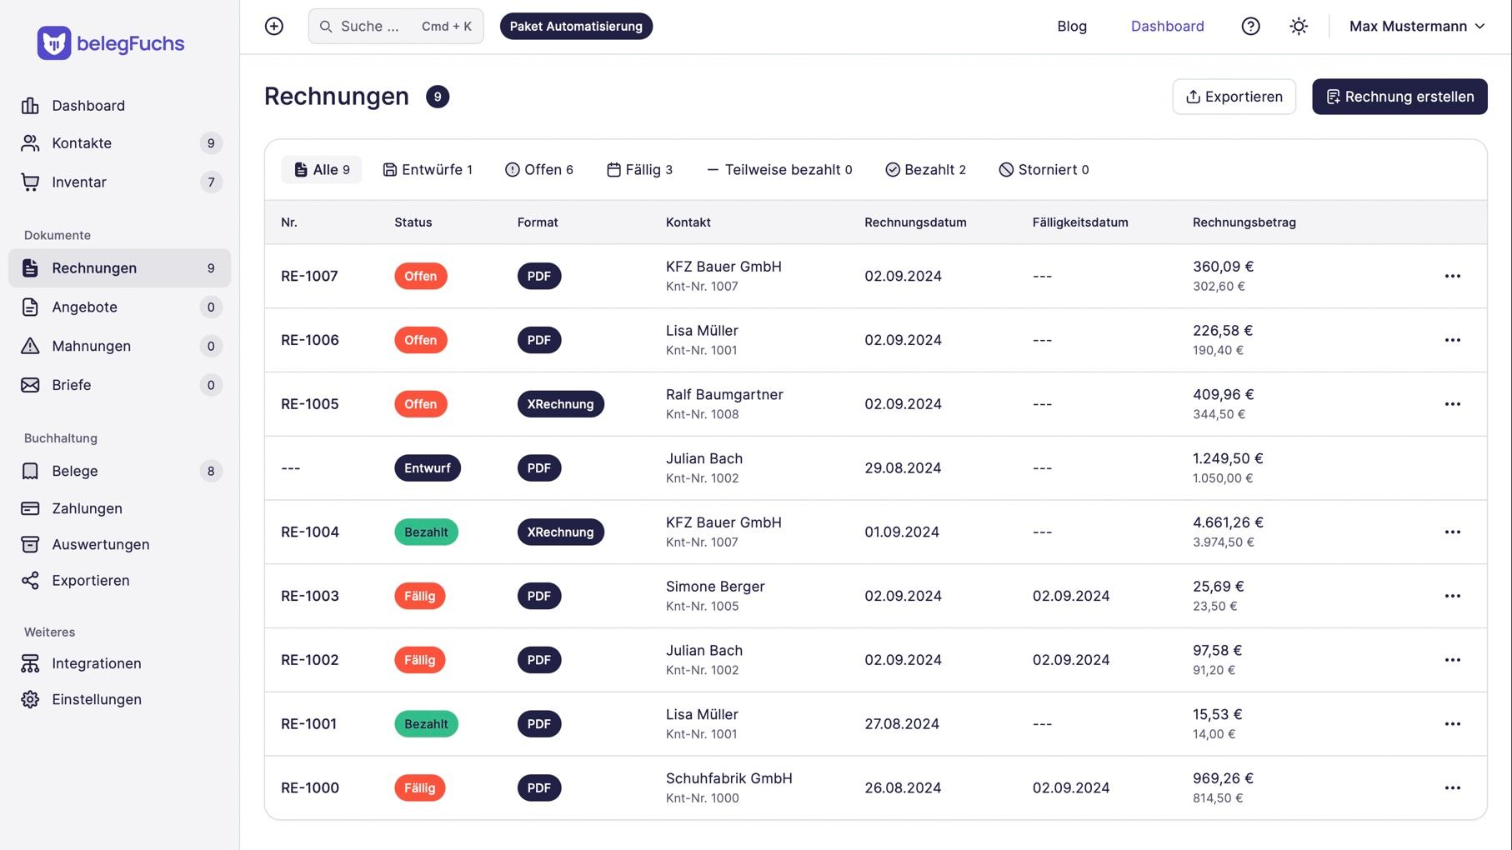1512x850 pixels.
Task: Click the 9 count badge beside Rechnungen title
Action: pos(438,97)
